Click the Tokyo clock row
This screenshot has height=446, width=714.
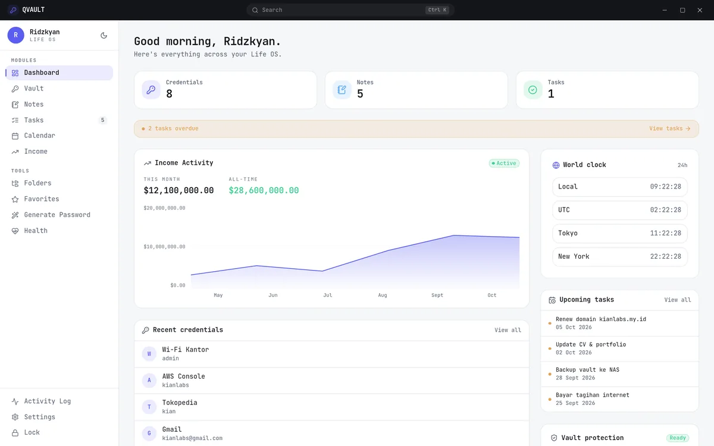click(x=619, y=233)
